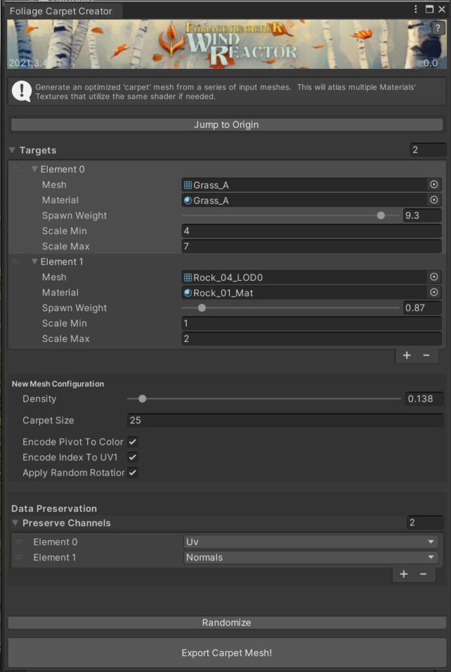
Task: Click the Carpet Size input field
Action: [284, 421]
